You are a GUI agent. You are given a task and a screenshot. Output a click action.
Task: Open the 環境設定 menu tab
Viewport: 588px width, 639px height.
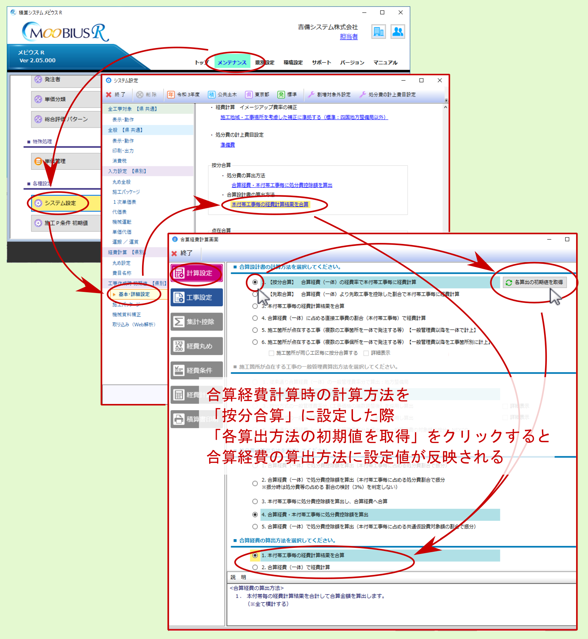tap(293, 62)
